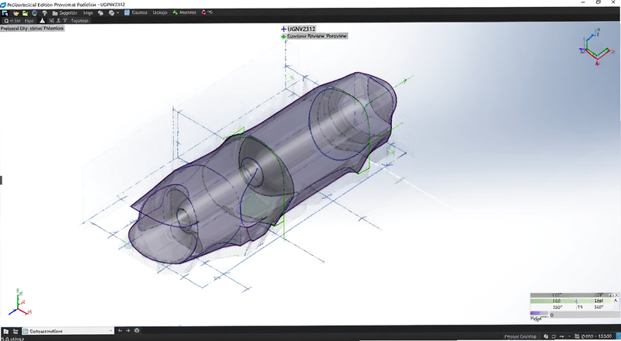The image size is (621, 341).
Task: Open the combo box in the bottom bar
Action: 68,331
